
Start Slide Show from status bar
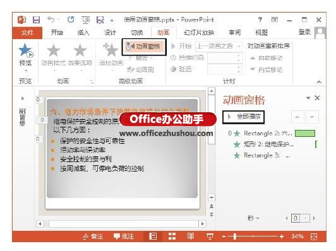(210, 236)
